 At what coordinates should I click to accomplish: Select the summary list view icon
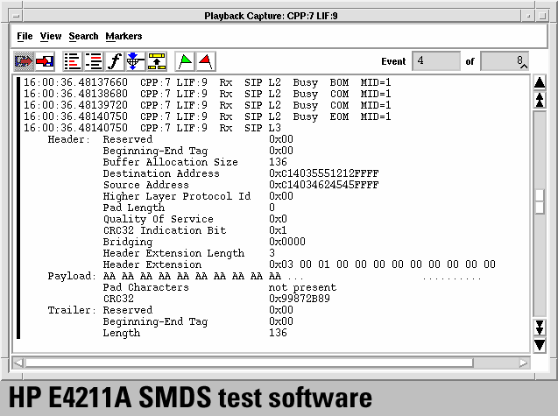[73, 61]
